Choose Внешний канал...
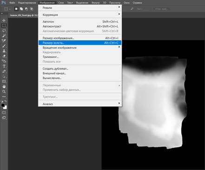The height and width of the screenshot is (170, 205). click(x=80, y=73)
